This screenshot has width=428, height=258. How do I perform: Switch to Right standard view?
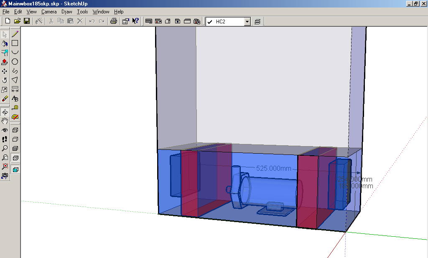177,21
